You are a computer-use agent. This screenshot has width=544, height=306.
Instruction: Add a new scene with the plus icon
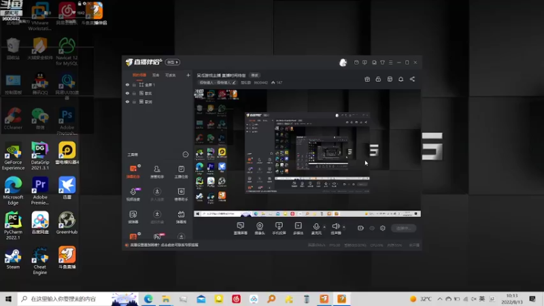point(188,75)
